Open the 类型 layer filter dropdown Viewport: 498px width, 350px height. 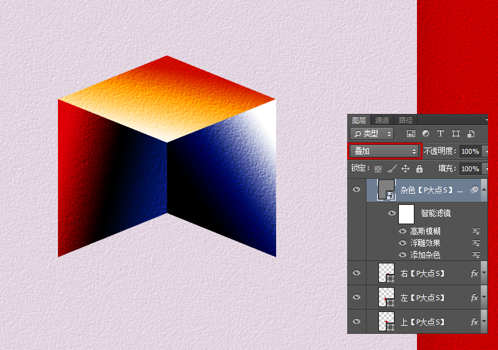point(372,133)
